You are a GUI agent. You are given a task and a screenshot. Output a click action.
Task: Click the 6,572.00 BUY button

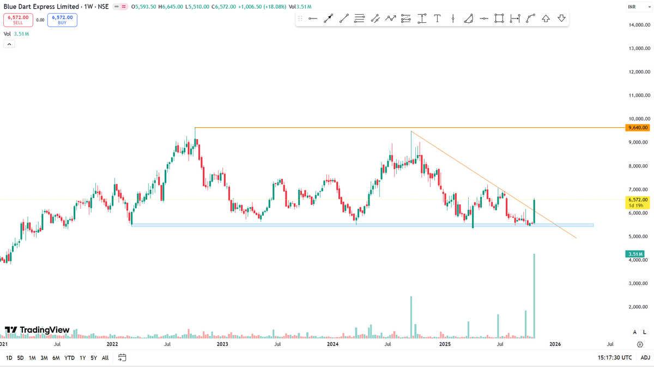coord(62,20)
